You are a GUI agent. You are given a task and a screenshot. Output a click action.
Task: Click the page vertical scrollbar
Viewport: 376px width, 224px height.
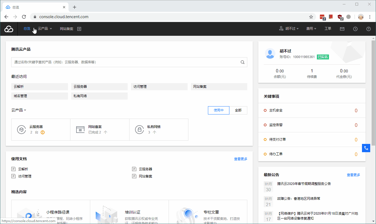374,93
